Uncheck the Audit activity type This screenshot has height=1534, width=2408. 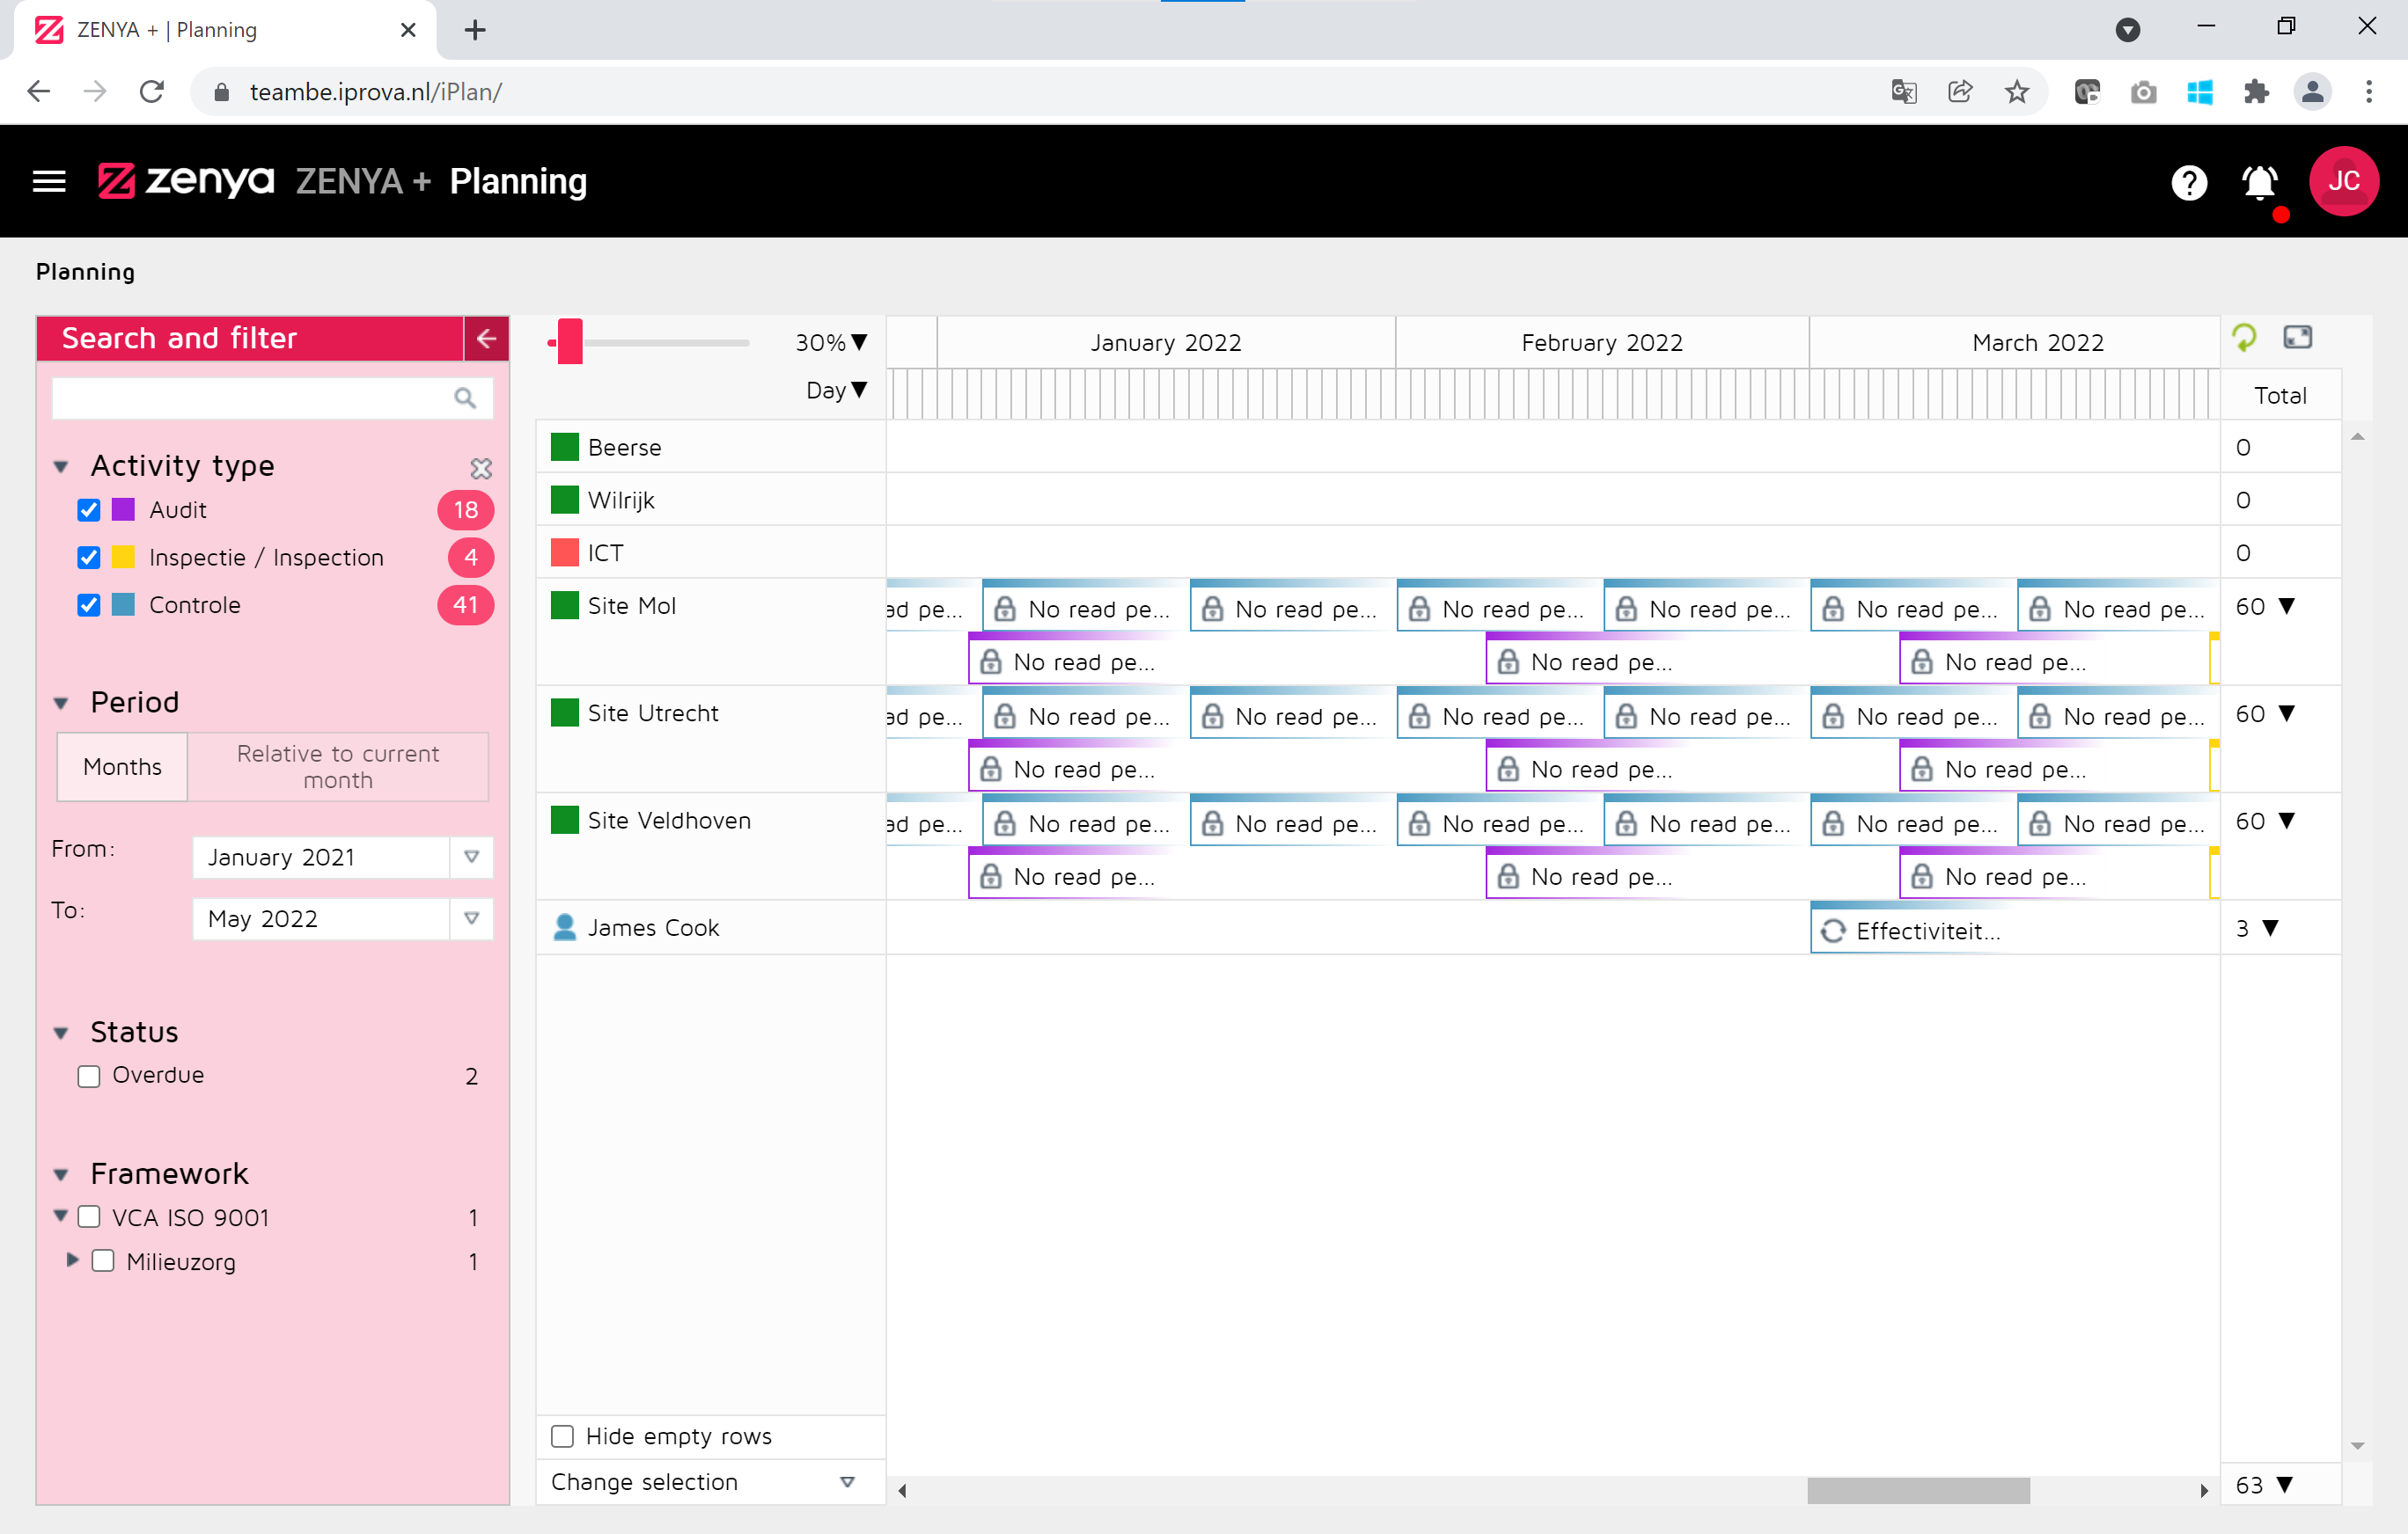pyautogui.click(x=89, y=509)
